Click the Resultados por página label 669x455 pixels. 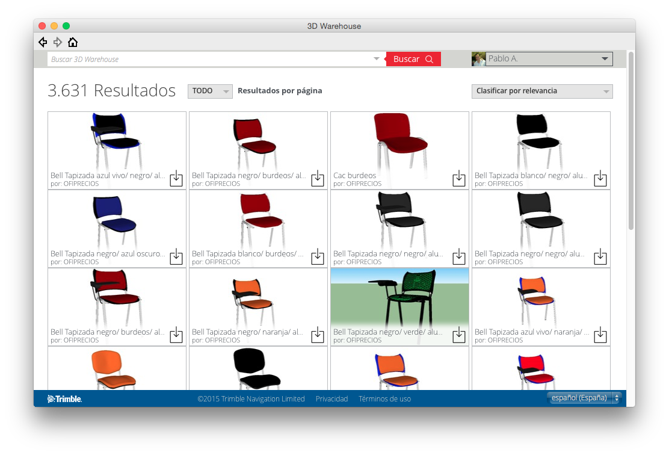[280, 90]
